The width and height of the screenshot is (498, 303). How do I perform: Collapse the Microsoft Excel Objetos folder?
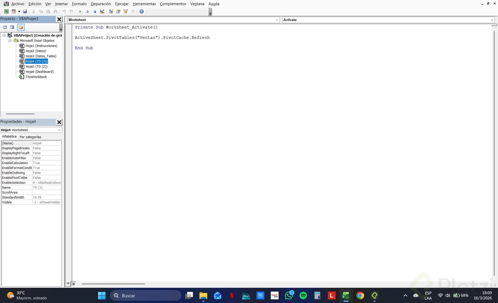tap(10, 41)
